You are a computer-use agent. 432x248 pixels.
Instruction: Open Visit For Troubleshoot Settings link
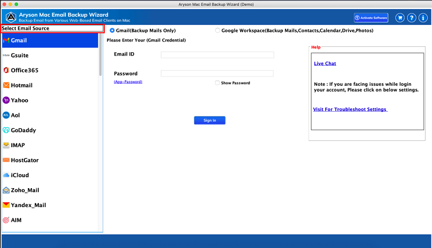[x=350, y=109]
